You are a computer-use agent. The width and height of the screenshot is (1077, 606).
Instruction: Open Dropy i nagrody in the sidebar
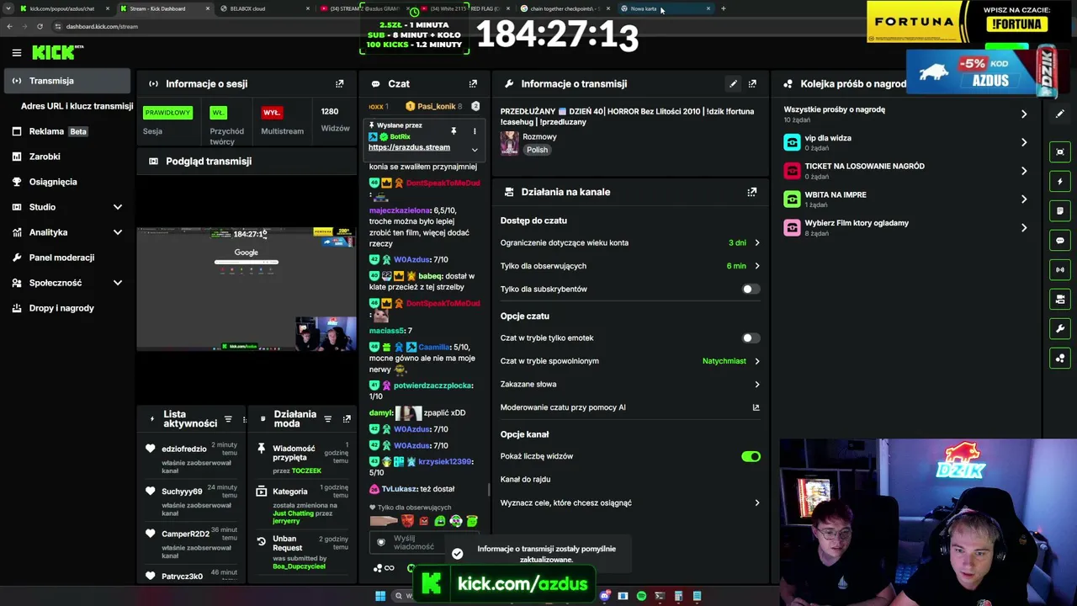68,308
